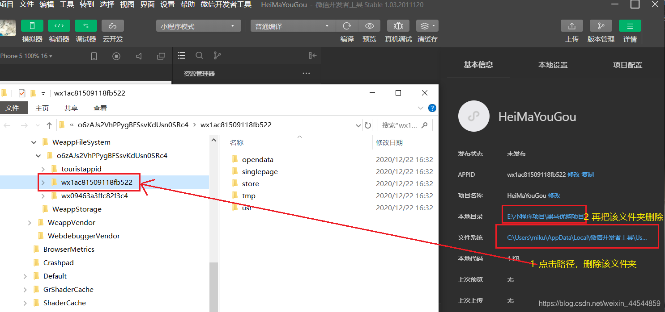Click the Clear Cache (清缓存) icon
The width and height of the screenshot is (665, 312).
point(427,26)
